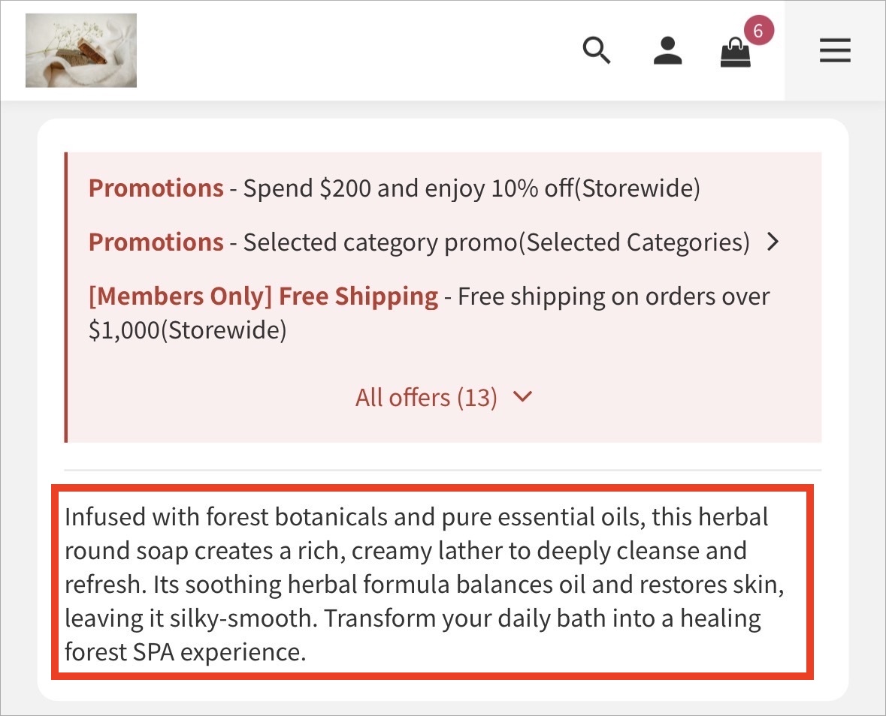Click the '$1,000(Storewide)' shipping text
The image size is (886, 716).
coord(188,330)
